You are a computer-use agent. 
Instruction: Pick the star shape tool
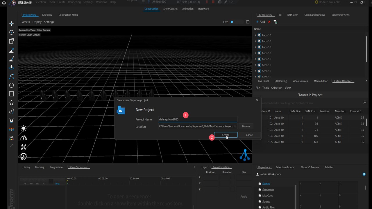coord(11,103)
